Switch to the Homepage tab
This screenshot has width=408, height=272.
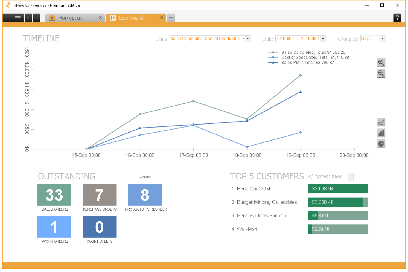point(71,18)
